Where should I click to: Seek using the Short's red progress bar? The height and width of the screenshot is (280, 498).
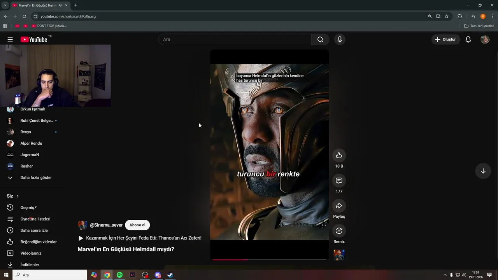[269, 259]
